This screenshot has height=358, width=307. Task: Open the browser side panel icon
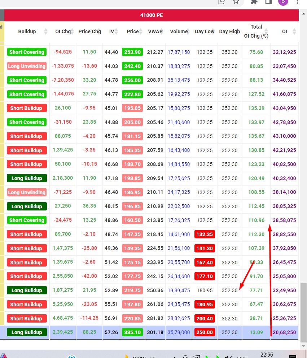269,2
